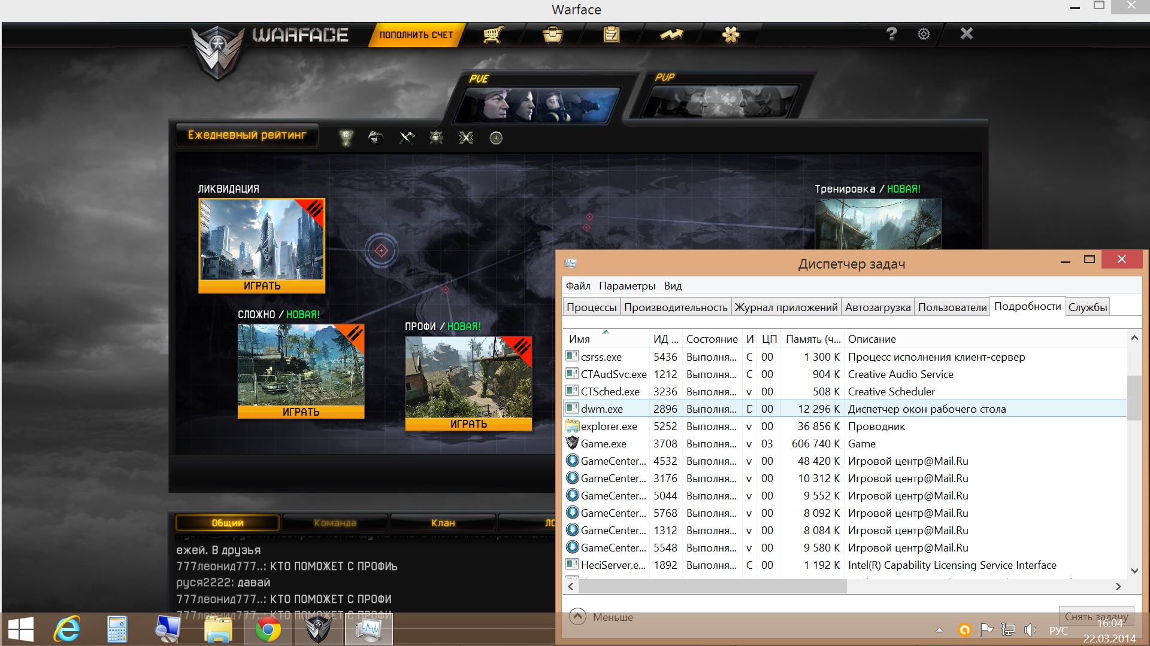Click the Warface settings gear icon
The image size is (1150, 646).
click(924, 34)
